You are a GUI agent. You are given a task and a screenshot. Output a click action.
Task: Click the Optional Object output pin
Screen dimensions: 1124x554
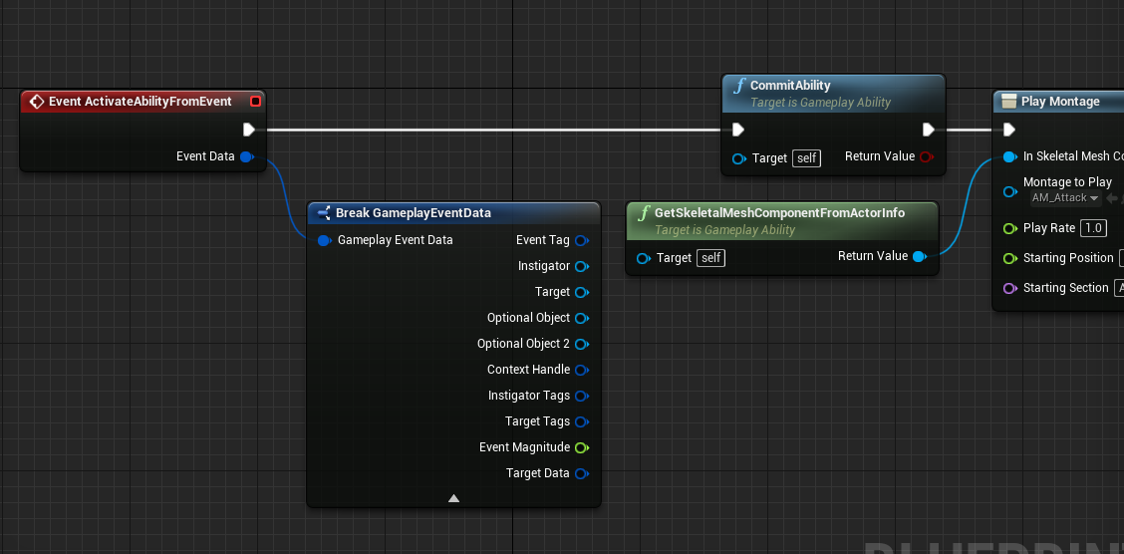(x=582, y=318)
